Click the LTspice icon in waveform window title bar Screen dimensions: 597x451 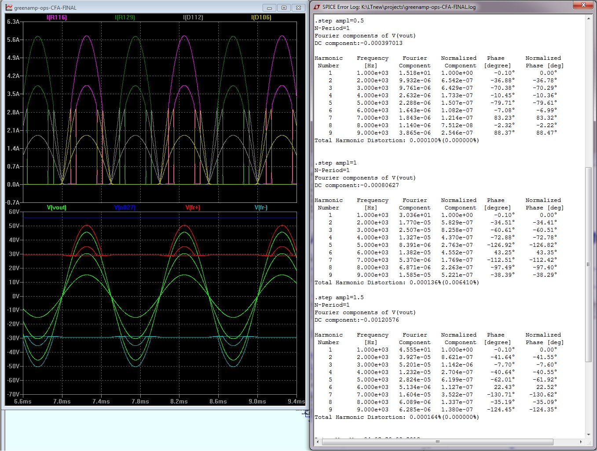[9, 8]
